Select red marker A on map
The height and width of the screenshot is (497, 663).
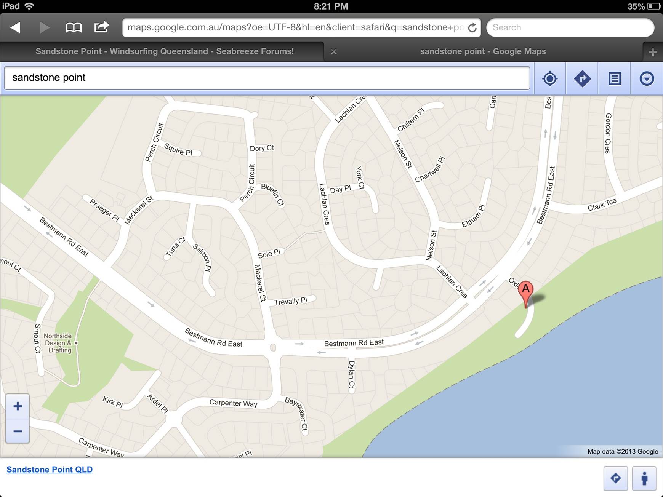pos(526,294)
